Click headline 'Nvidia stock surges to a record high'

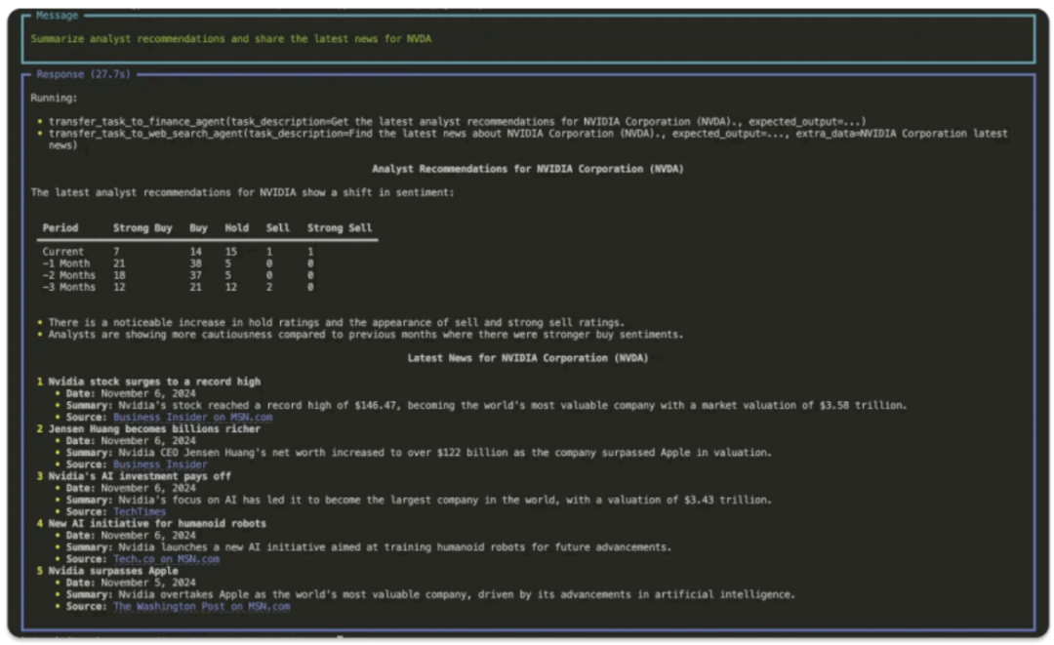click(154, 382)
